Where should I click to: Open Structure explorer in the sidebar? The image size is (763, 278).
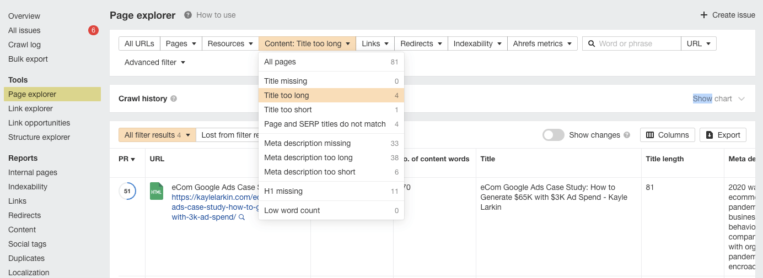(x=39, y=137)
